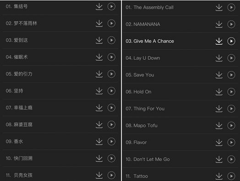Play track 02 梦不落雨林

click(x=111, y=23)
